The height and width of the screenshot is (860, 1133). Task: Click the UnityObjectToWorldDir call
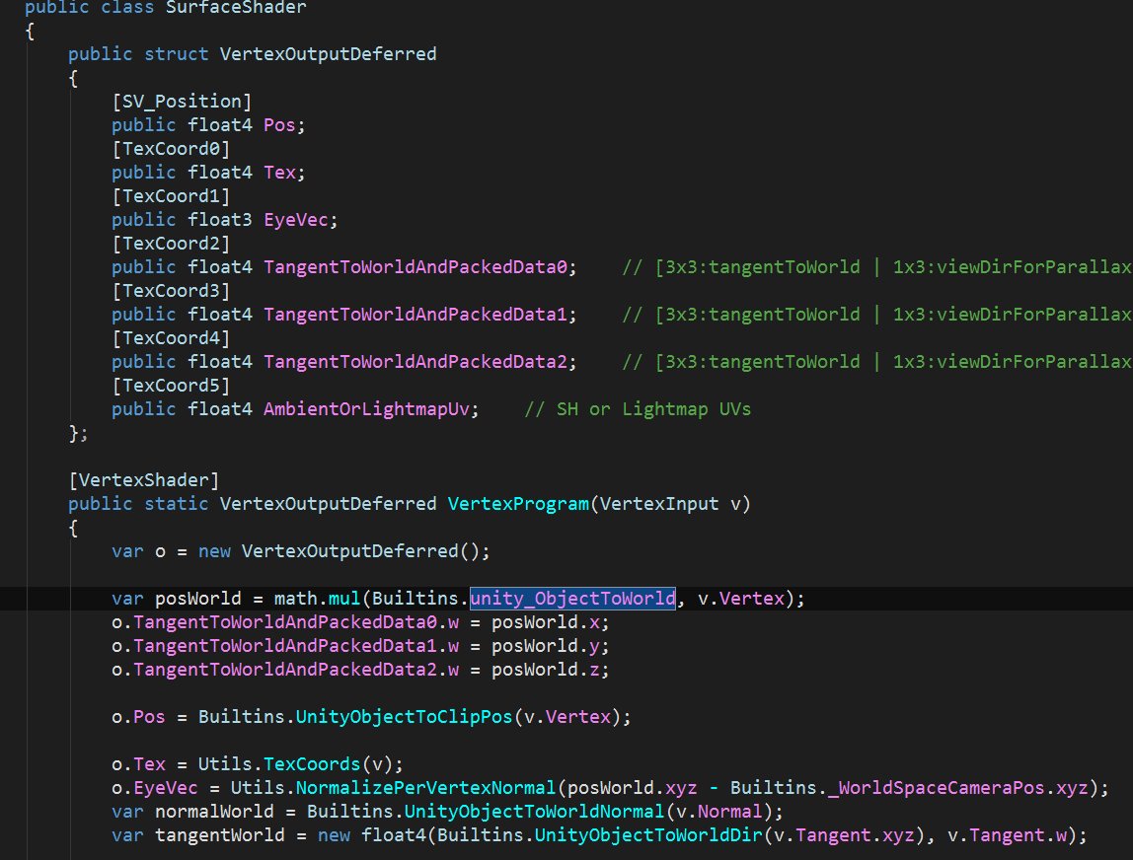coord(648,836)
